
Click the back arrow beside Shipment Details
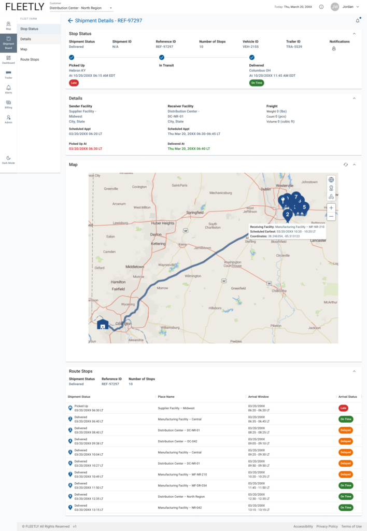click(x=70, y=21)
